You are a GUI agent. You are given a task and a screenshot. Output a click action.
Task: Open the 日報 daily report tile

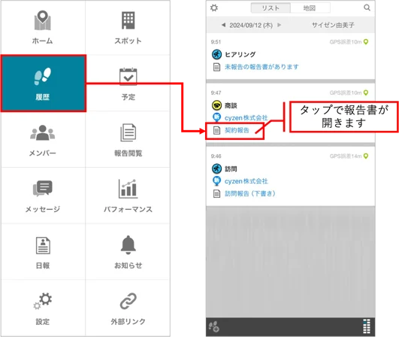coord(43,252)
